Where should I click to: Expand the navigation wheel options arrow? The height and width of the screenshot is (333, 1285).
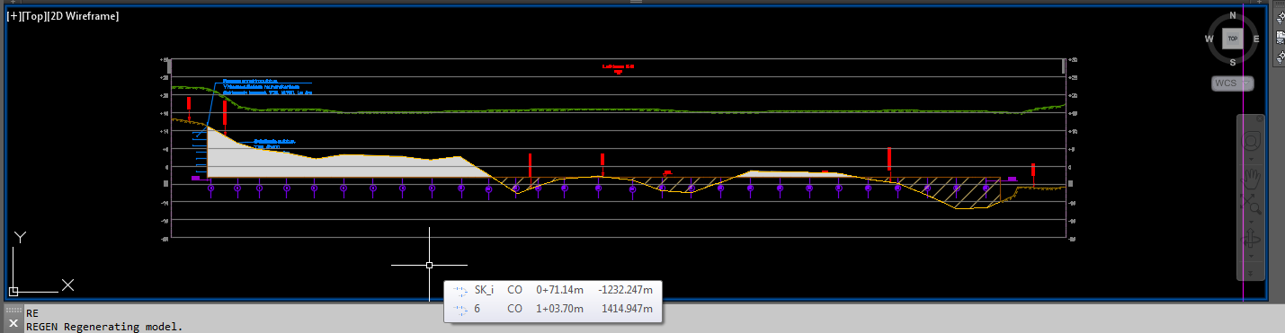point(1251,157)
